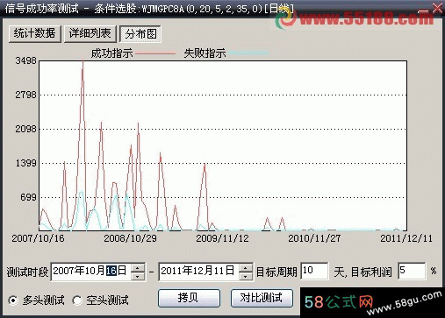Click the 目标周期 input field
The width and height of the screenshot is (445, 318).
314,271
